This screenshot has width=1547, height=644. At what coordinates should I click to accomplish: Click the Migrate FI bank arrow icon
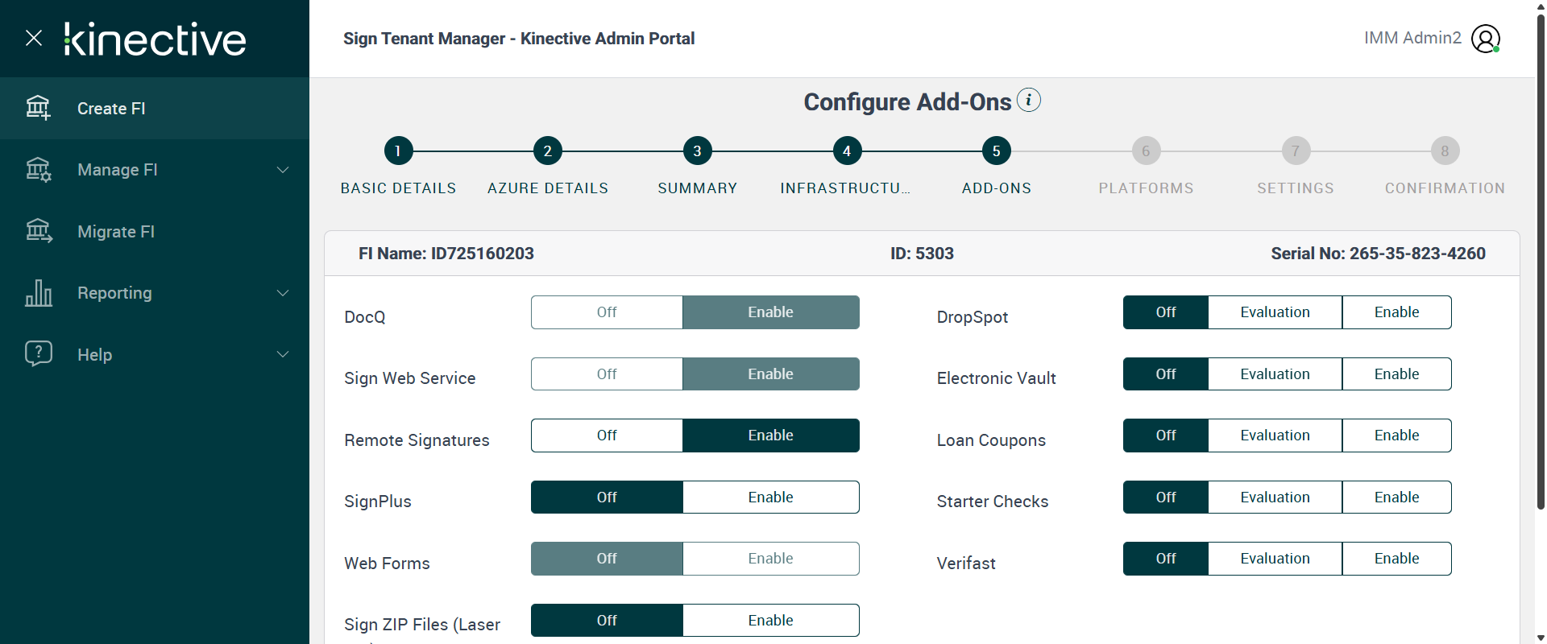point(38,231)
